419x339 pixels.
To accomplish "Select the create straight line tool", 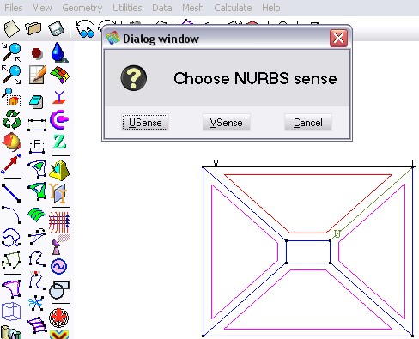I will (11, 193).
